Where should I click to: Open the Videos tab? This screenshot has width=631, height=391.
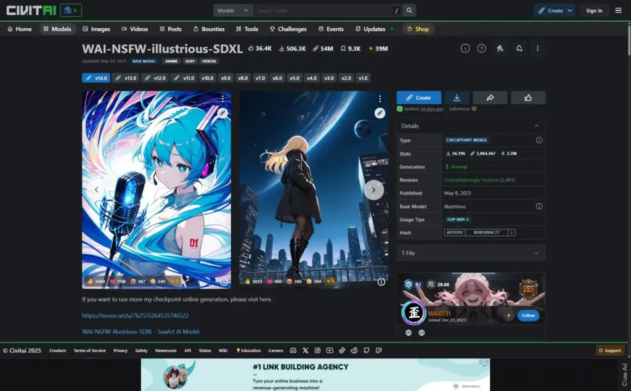click(135, 29)
